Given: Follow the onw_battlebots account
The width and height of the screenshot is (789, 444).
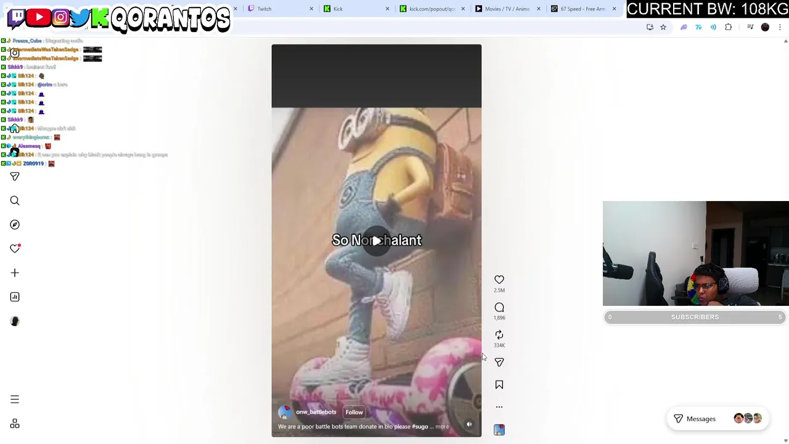Looking at the screenshot, I should coord(354,412).
